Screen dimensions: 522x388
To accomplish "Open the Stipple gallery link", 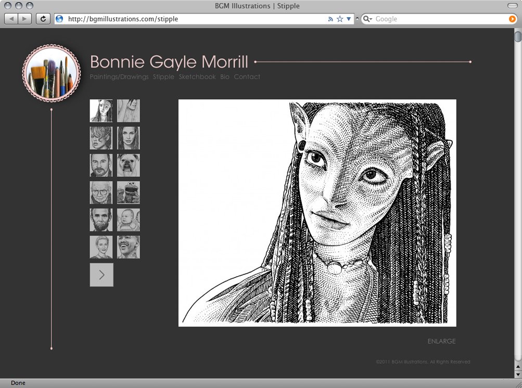I will coord(163,77).
